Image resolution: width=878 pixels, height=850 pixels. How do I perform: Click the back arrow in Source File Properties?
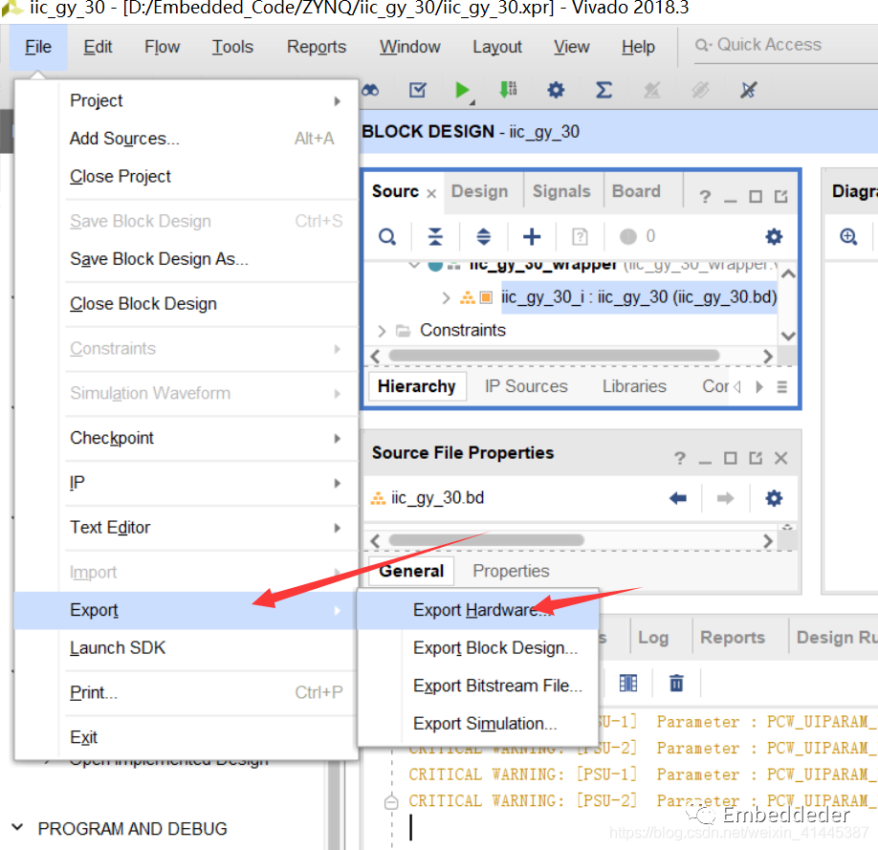coord(678,498)
